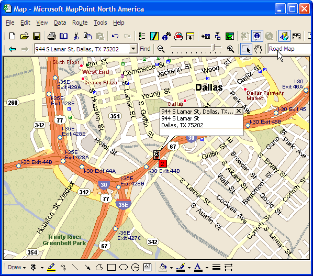Image resolution: width=313 pixels, height=276 pixels.
Task: Expand the Line Color dropdown arrow
Action: point(189,268)
